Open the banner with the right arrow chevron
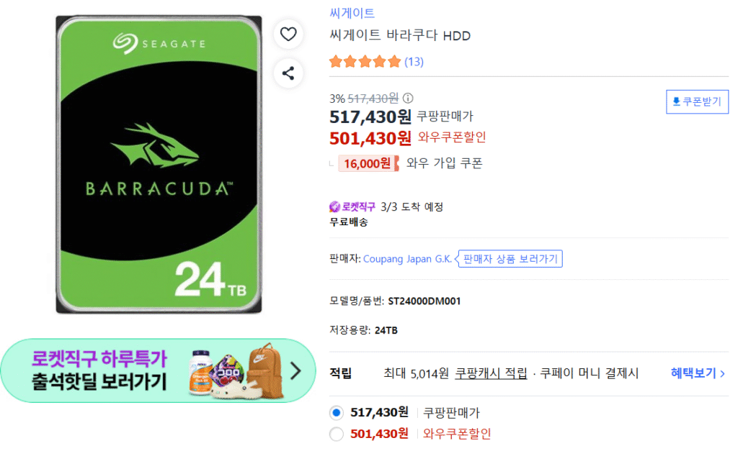 tap(295, 370)
